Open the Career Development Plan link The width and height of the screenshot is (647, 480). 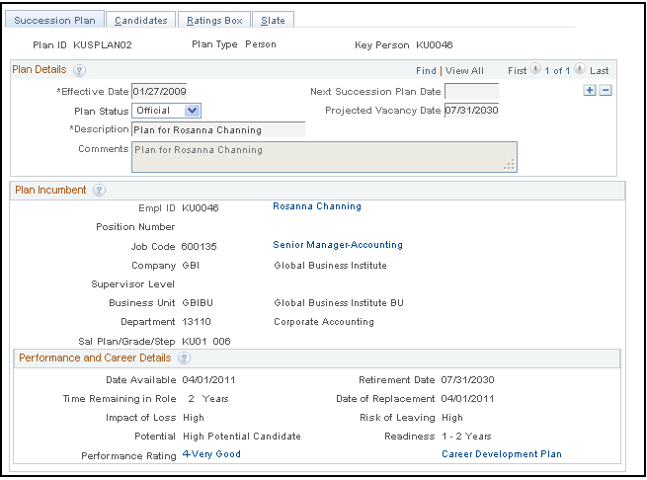[x=502, y=454]
